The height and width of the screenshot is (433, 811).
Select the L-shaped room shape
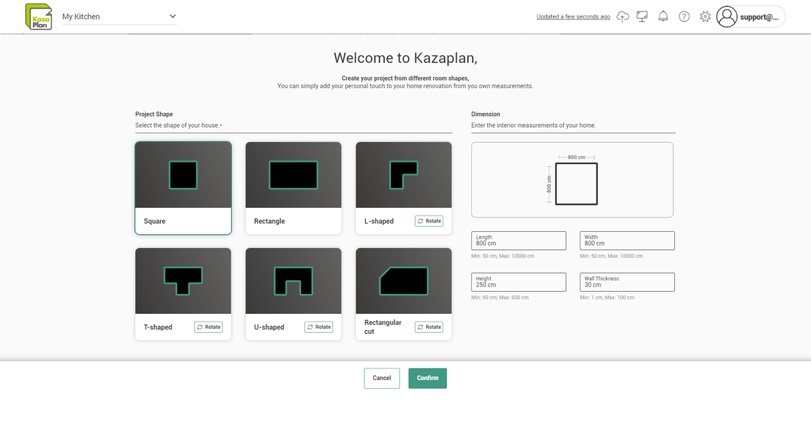tap(404, 188)
